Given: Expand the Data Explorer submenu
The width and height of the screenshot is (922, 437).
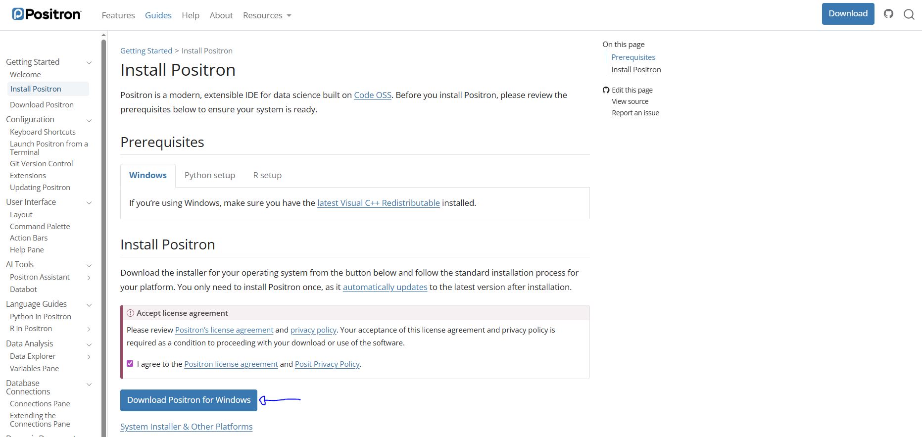Looking at the screenshot, I should click(x=89, y=357).
